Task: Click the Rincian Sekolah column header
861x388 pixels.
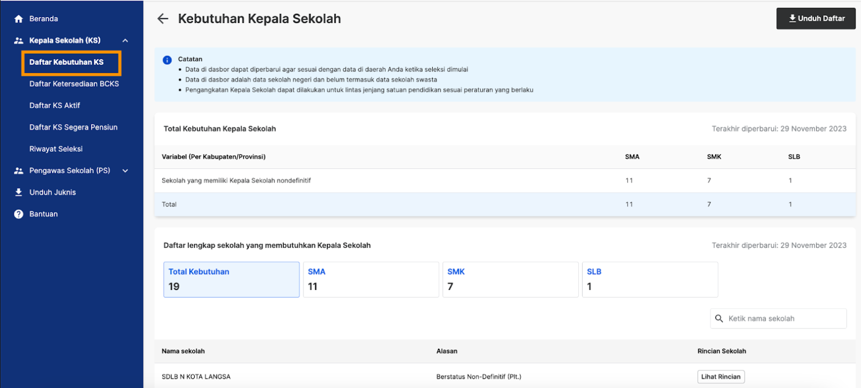Action: [x=722, y=351]
